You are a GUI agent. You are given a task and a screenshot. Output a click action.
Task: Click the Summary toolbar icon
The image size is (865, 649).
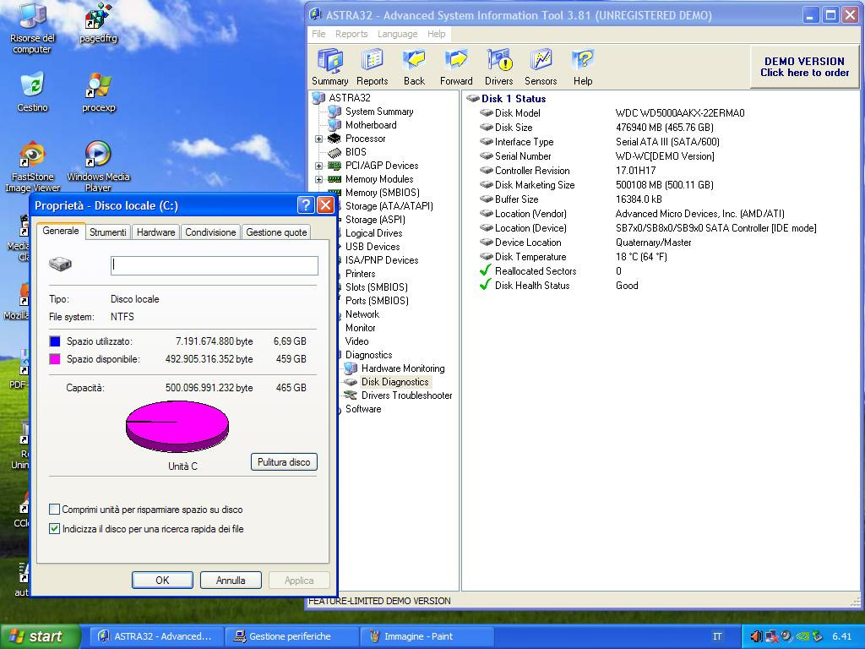(329, 62)
